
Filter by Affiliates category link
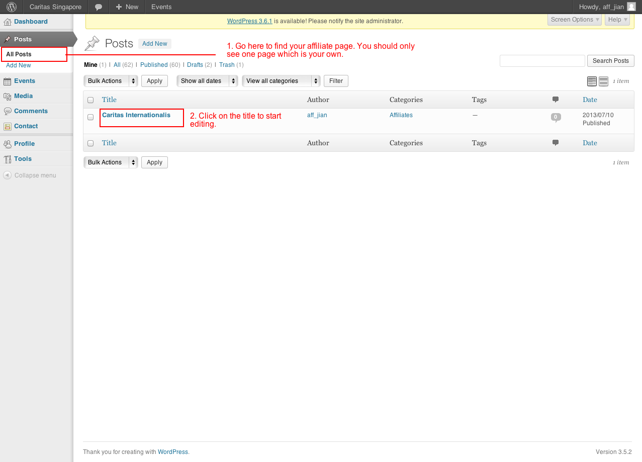pos(401,115)
